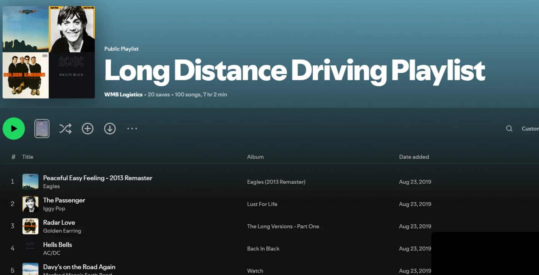This screenshot has height=275, width=539.
Task: Click the playlist cover art collage
Action: click(49, 52)
